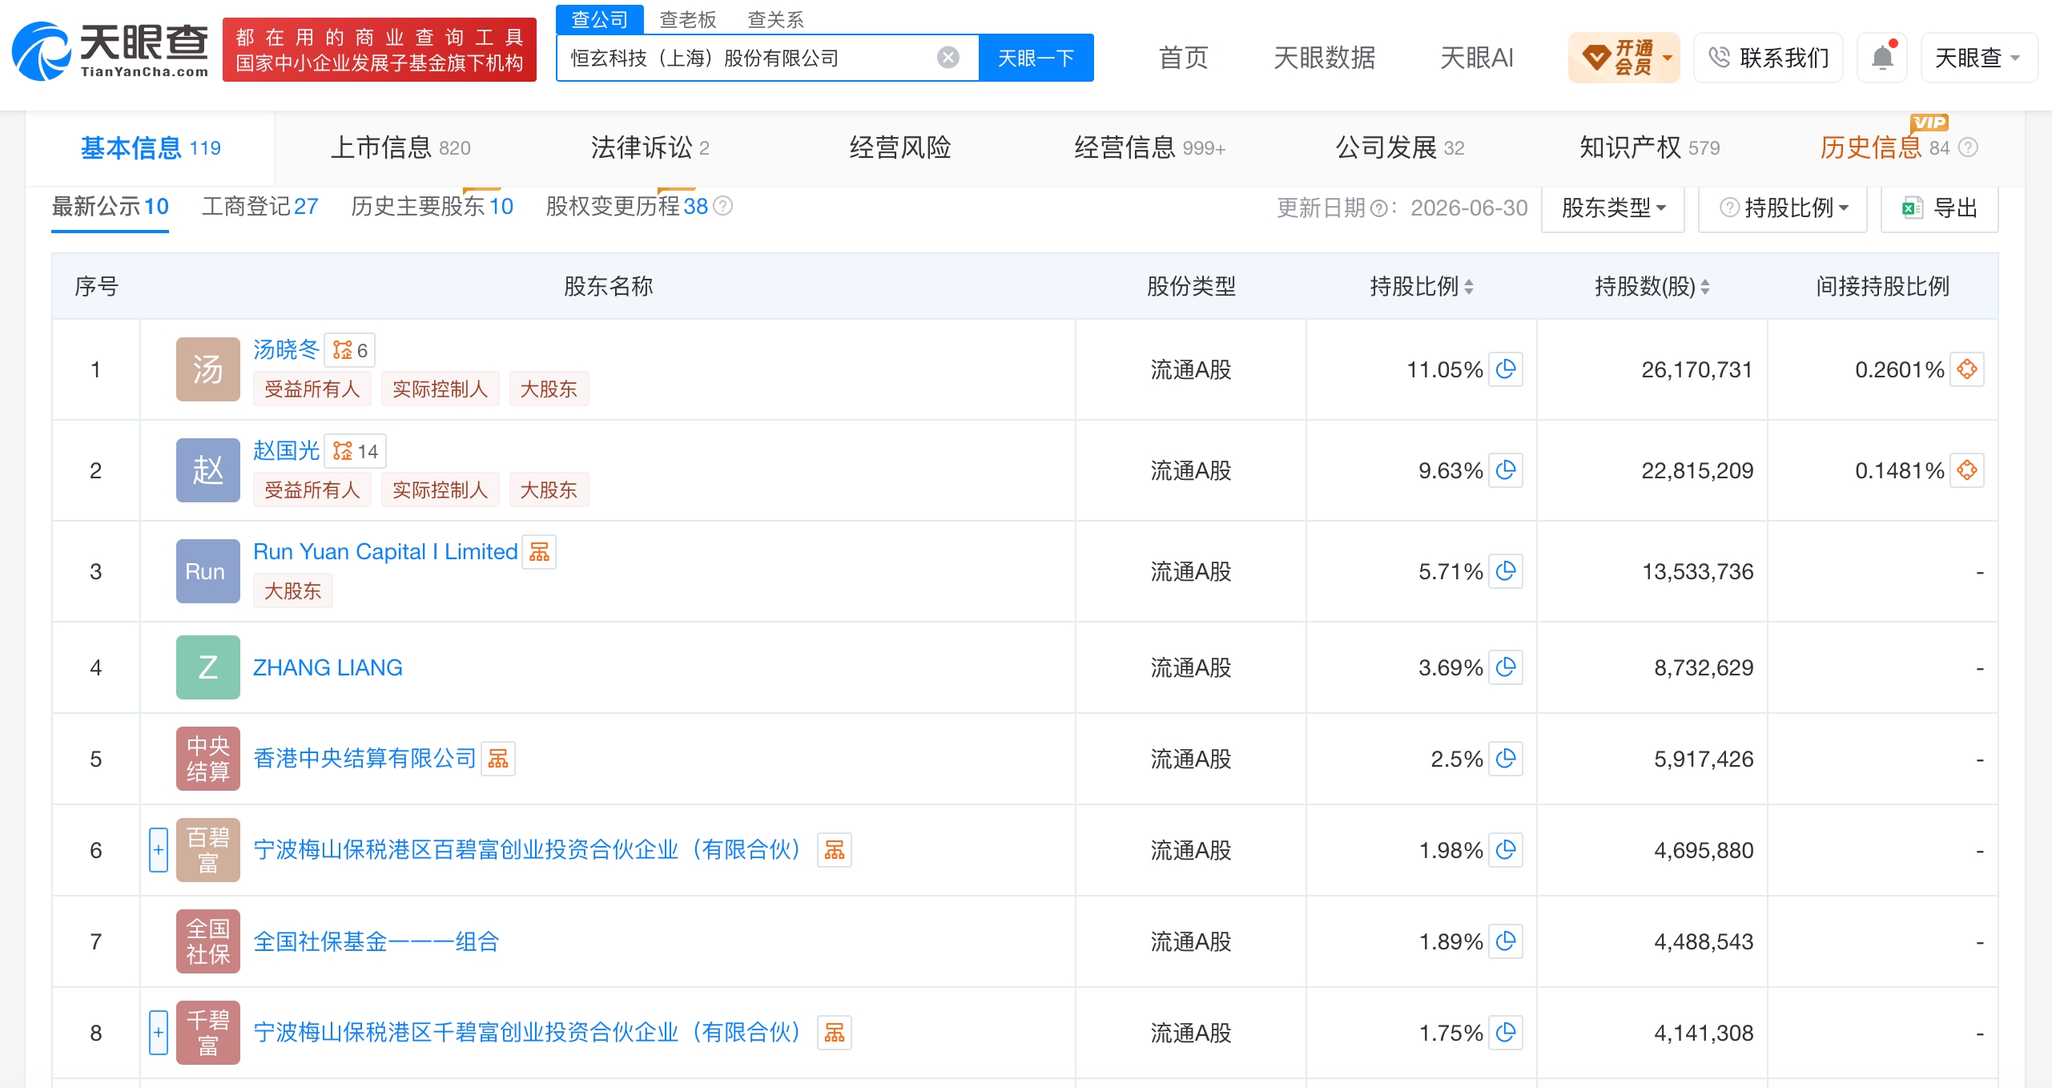Open 赵国光 related companies badge 14
The width and height of the screenshot is (2052, 1088).
click(x=355, y=451)
